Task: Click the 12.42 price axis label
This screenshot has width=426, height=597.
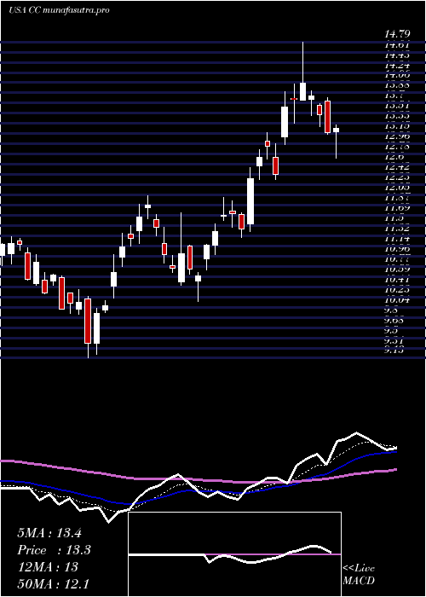Action: click(397, 167)
